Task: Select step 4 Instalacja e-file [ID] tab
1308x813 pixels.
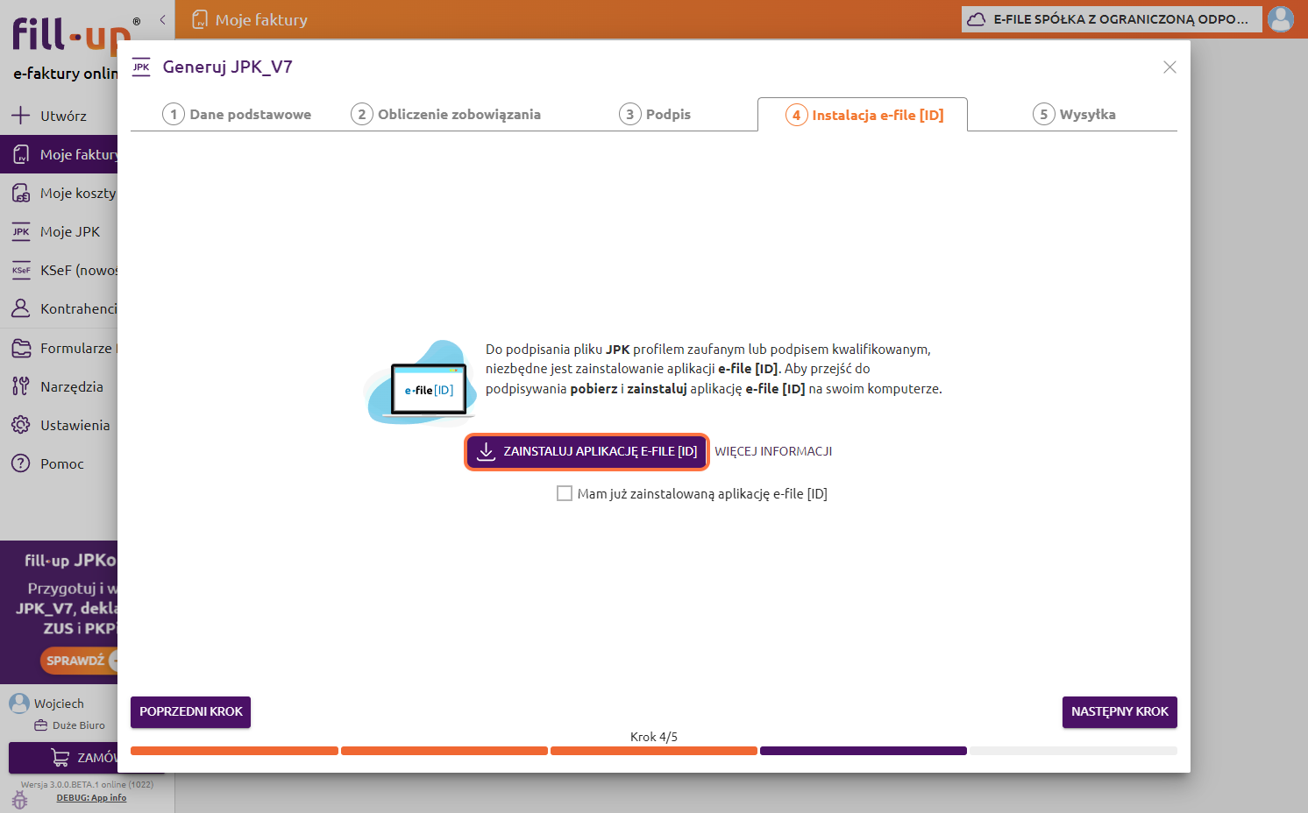Action: click(863, 115)
